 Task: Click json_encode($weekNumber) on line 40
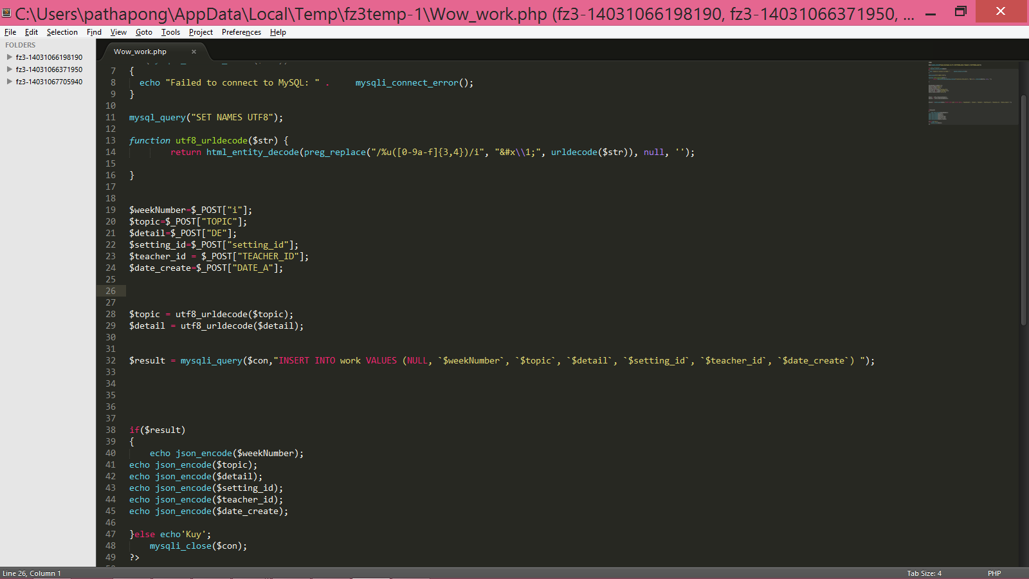237,453
